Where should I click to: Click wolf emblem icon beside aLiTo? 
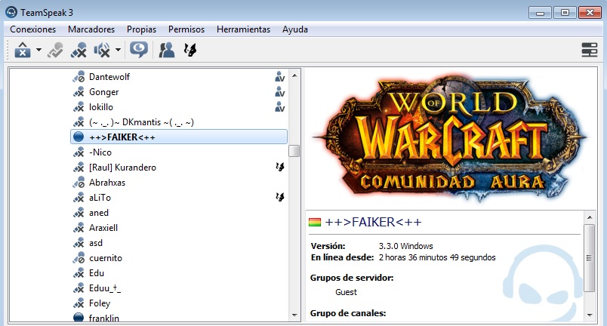(279, 197)
